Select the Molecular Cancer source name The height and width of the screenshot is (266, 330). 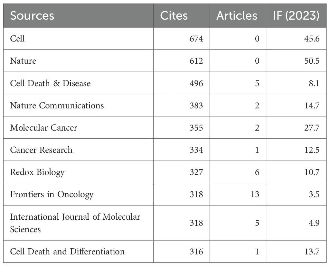click(x=43, y=128)
